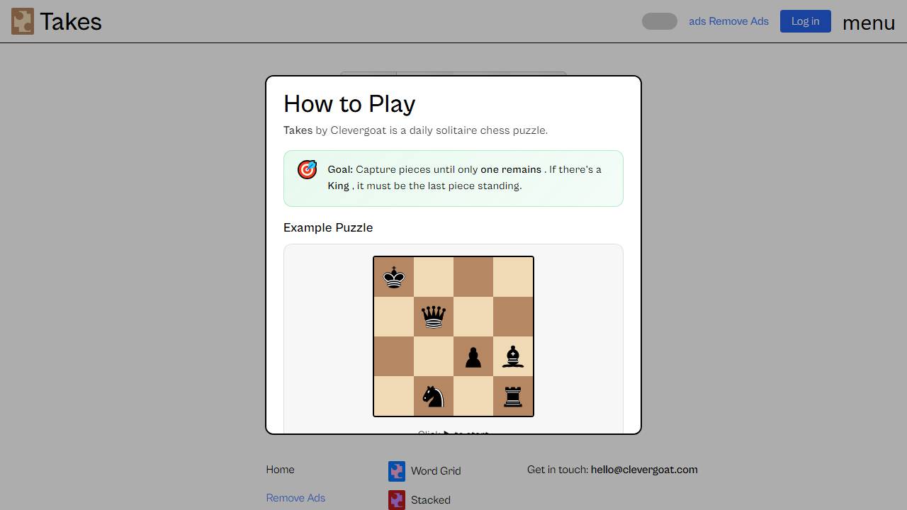
Task: Click the Example Puzzle label
Action: (328, 227)
